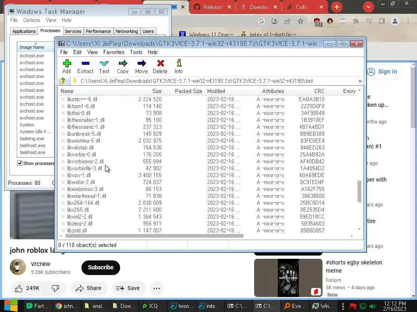Viewport: 417px width, 312px height.
Task: Click the volume icon in the system tray
Action: coord(372,306)
